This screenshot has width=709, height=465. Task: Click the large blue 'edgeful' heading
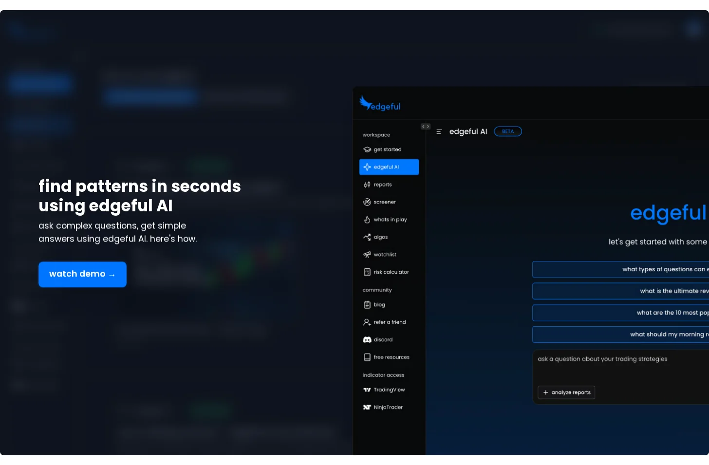[668, 213]
